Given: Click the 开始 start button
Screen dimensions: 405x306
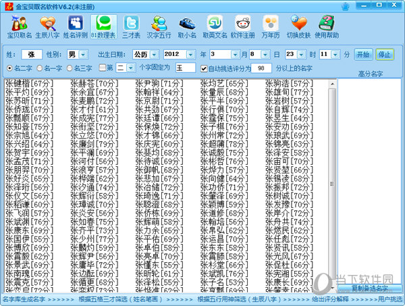Looking at the screenshot, I should (363, 55).
